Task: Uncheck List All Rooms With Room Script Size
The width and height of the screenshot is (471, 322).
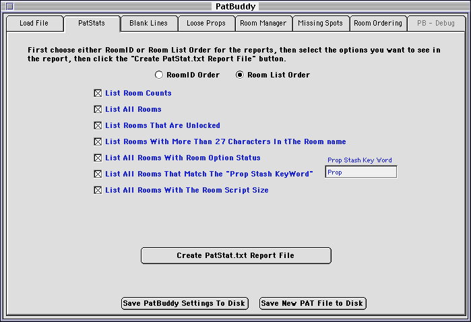Action: point(98,190)
